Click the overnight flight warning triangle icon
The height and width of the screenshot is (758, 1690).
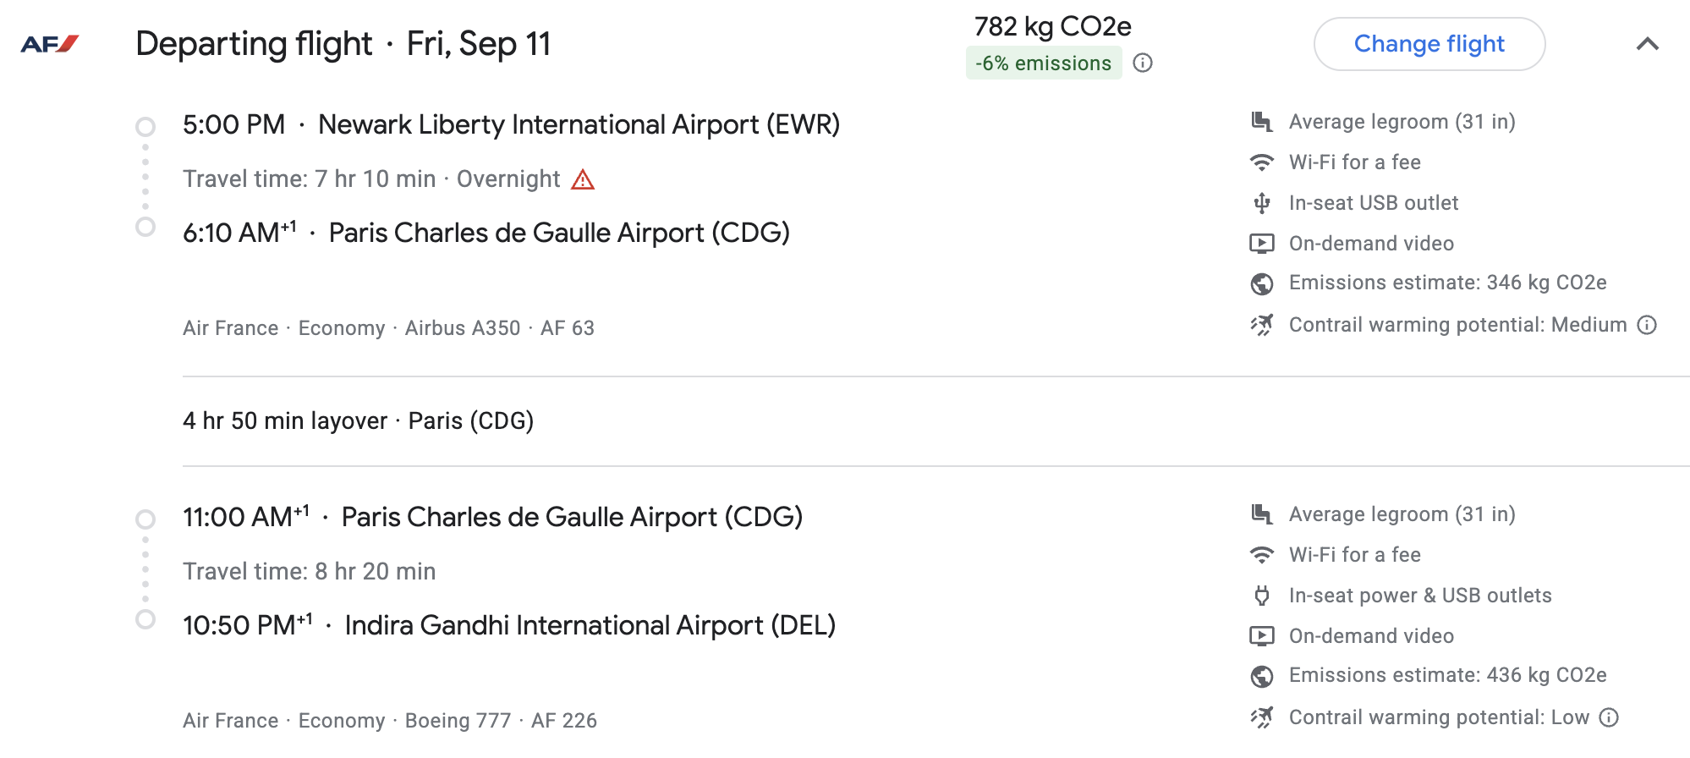click(x=583, y=179)
